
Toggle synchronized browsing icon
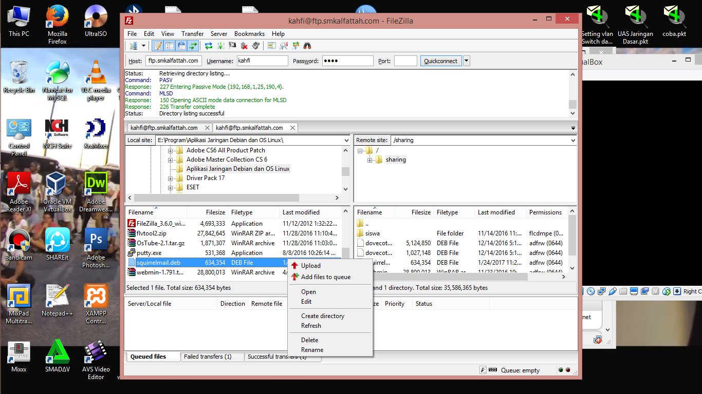[x=295, y=46]
